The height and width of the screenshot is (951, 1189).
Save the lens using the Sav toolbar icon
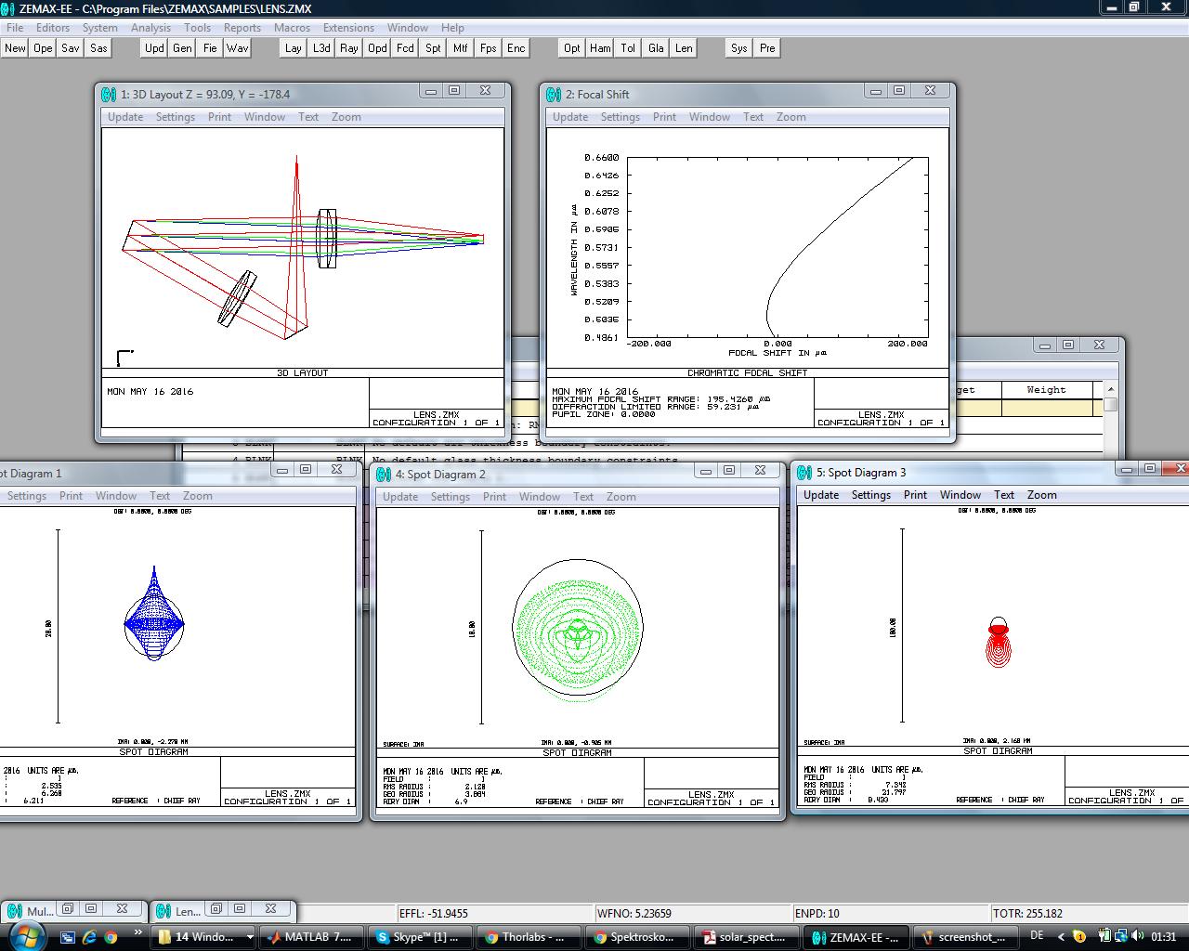click(70, 47)
